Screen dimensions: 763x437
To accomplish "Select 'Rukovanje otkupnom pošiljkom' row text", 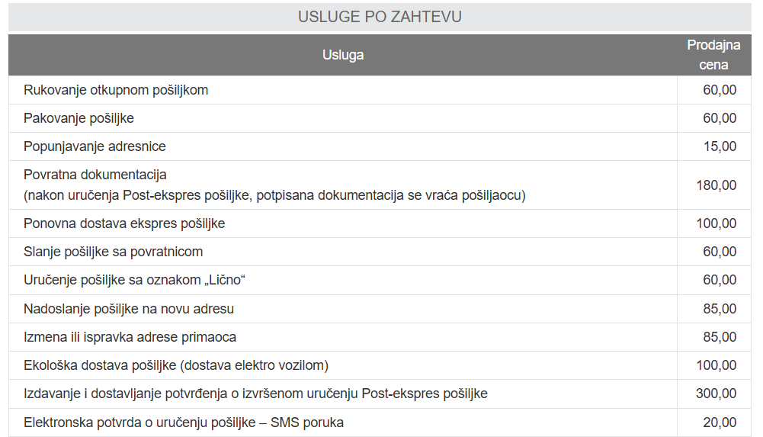I will coord(116,90).
